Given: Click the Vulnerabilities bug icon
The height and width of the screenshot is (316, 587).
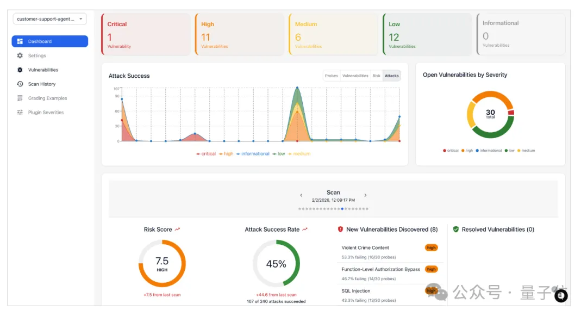Looking at the screenshot, I should 20,70.
